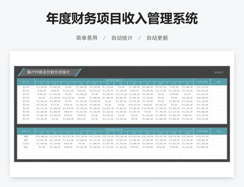Click the 每月客户付款合计 header cell
This screenshot has width=244, height=187.
(114, 80)
